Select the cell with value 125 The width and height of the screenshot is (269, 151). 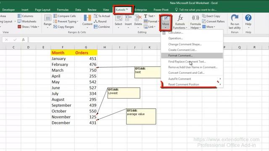point(86,117)
